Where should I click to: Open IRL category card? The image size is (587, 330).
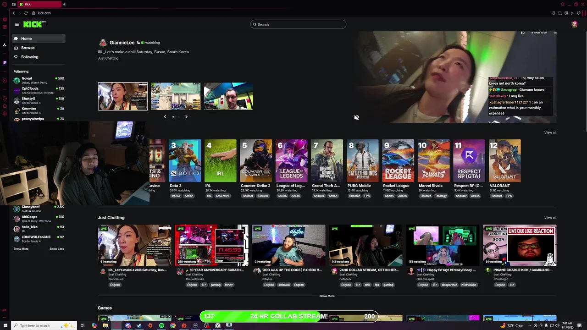click(x=221, y=161)
